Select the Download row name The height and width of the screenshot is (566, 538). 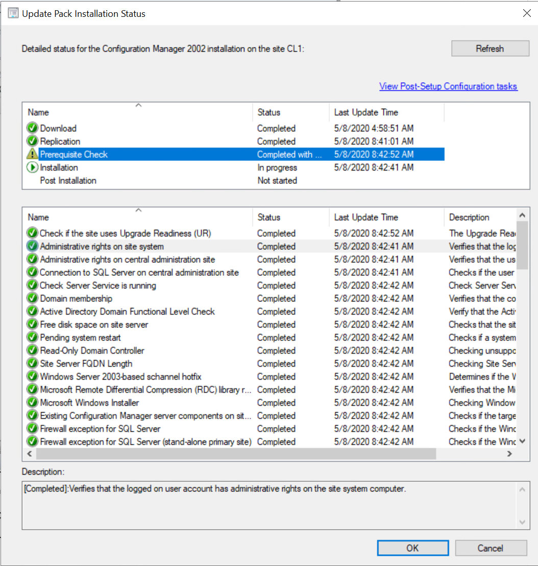pos(58,128)
